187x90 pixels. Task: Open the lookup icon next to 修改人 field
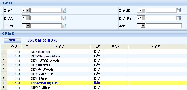coord(64,18)
